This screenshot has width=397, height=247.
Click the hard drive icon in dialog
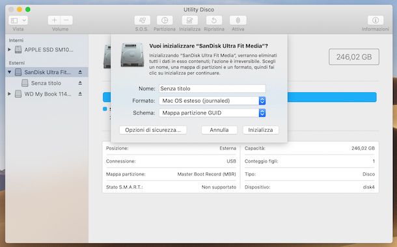tap(132, 55)
